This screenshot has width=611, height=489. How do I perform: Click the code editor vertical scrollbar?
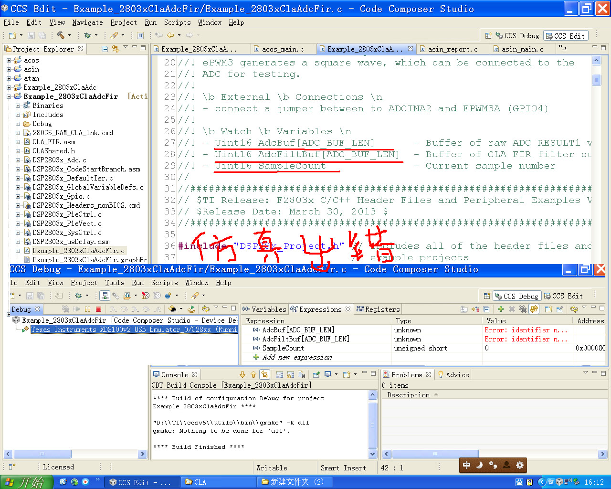[x=596, y=160]
